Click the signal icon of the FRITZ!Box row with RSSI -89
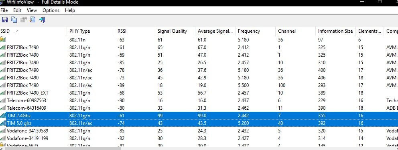 pos(3,85)
